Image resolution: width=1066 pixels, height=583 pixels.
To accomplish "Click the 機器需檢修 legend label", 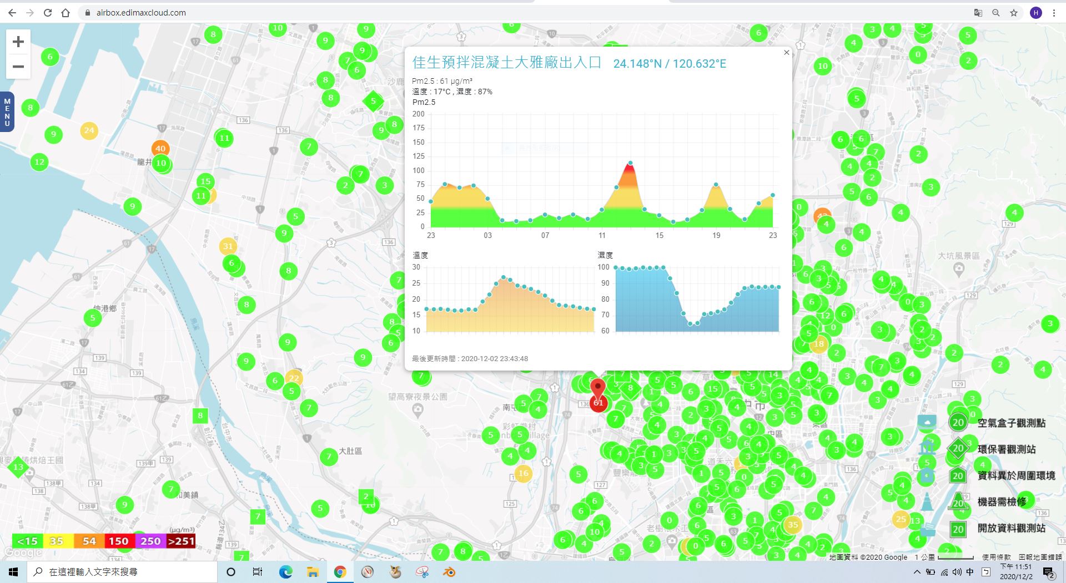I will tap(1002, 501).
